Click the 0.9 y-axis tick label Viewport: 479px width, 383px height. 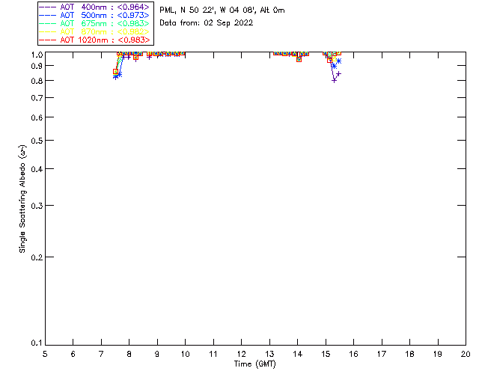pos(37,66)
